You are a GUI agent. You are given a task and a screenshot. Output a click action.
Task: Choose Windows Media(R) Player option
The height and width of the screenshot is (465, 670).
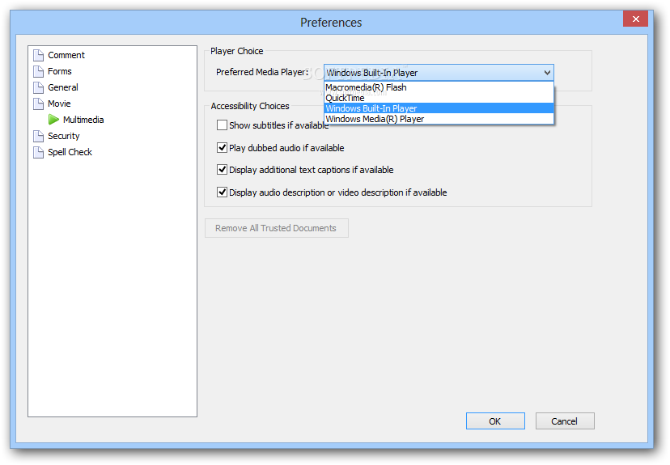pos(439,119)
